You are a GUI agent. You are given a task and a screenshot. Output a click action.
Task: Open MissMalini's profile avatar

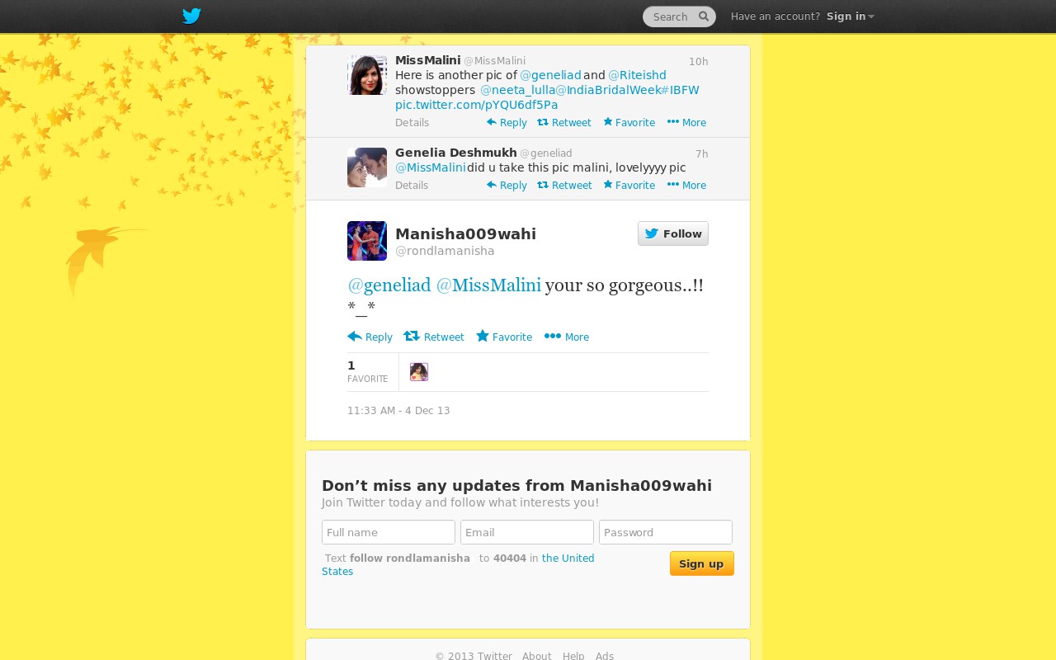367,75
